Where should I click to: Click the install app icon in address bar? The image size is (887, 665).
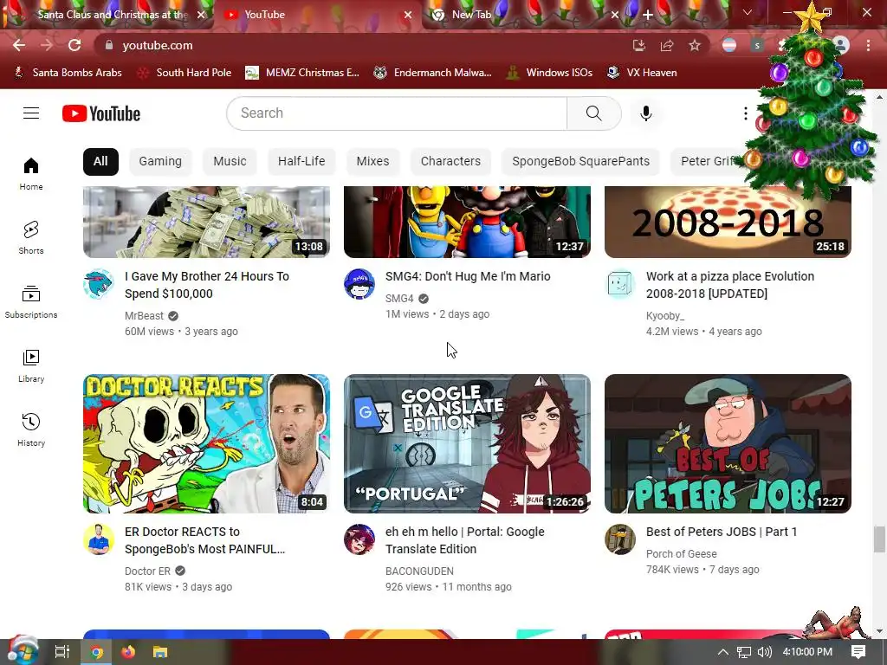pos(639,45)
